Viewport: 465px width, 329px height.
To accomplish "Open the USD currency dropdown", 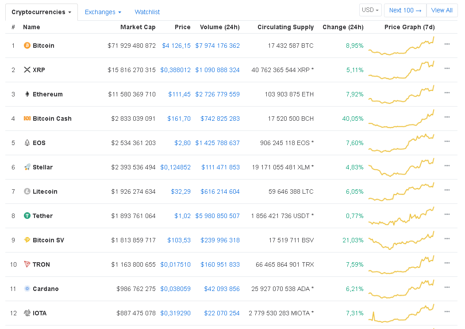I will [x=370, y=10].
